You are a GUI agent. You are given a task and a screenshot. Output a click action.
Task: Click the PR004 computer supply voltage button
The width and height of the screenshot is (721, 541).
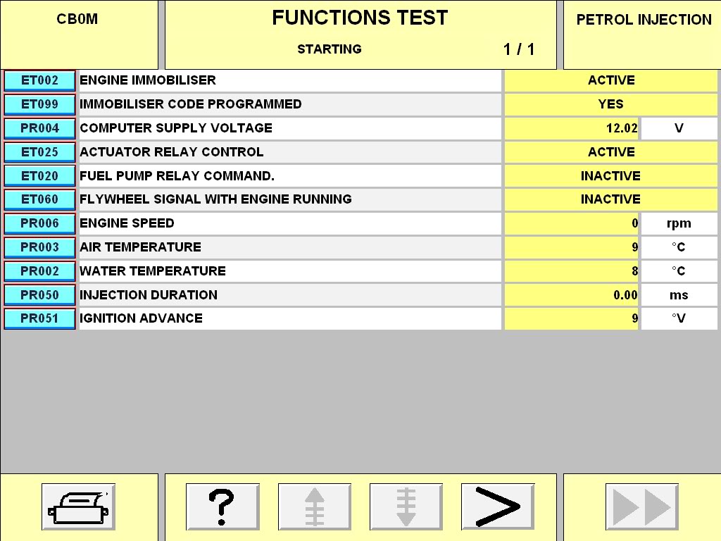coord(39,128)
